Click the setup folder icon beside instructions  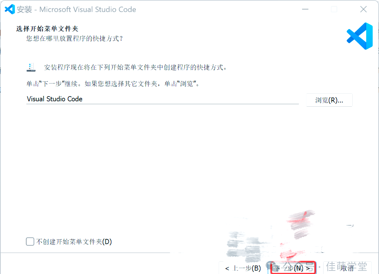tap(31, 67)
